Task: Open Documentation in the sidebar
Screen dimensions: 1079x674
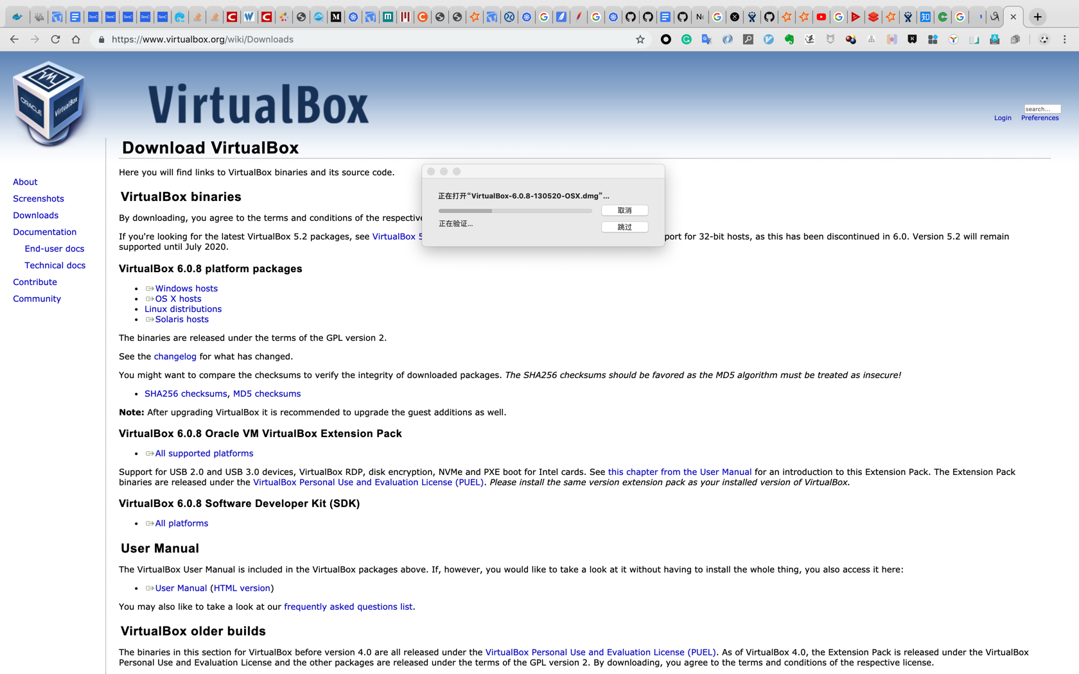Action: 44,232
